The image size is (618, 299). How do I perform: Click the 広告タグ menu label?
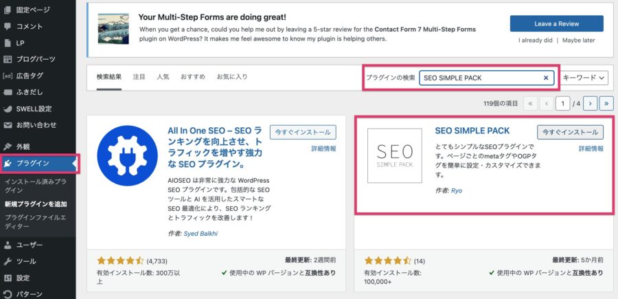pos(30,76)
